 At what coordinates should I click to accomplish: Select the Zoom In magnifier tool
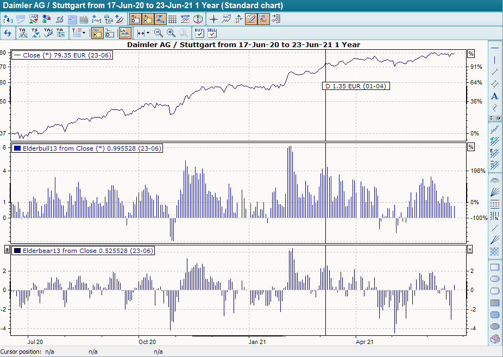(x=171, y=33)
